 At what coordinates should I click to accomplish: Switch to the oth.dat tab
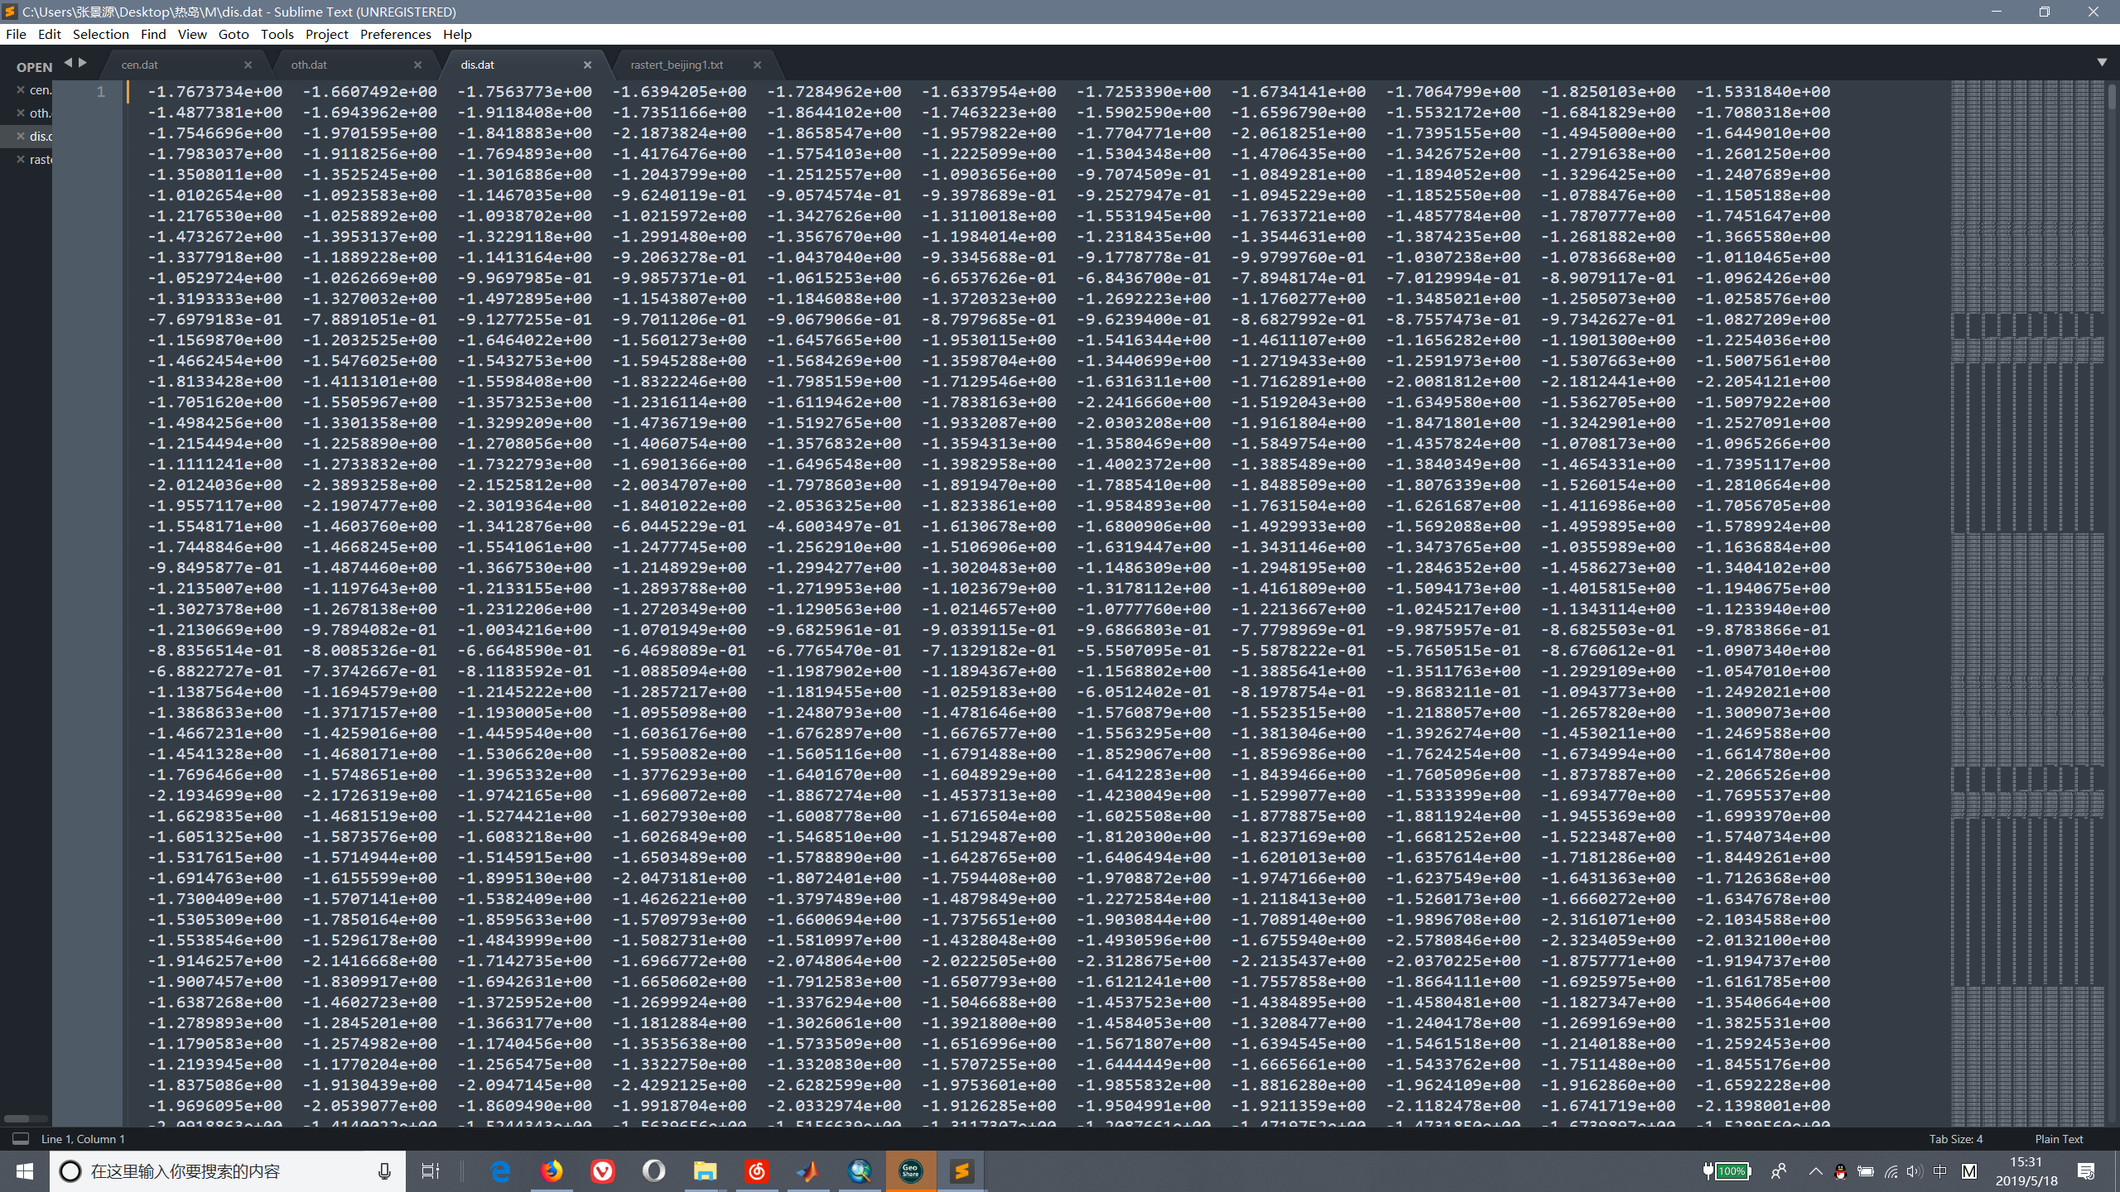[309, 65]
